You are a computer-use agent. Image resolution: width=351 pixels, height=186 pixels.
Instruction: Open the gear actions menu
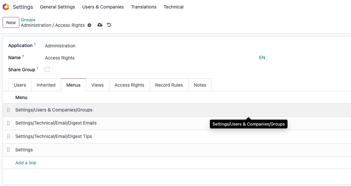[x=89, y=25]
